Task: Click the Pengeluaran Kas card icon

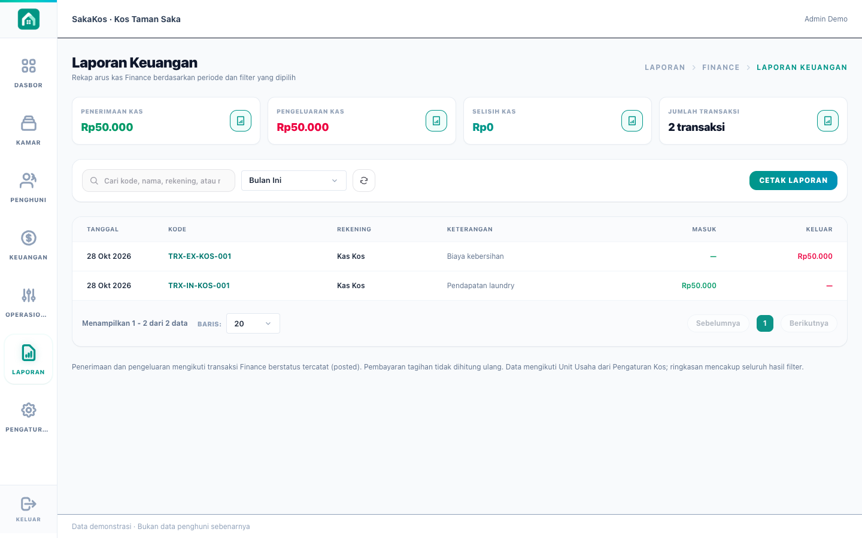Action: coord(436,121)
